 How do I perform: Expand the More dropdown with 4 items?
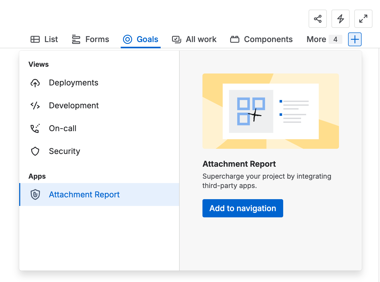(x=324, y=39)
